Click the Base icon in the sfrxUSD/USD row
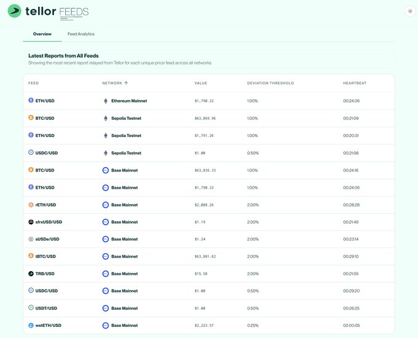 (106, 222)
